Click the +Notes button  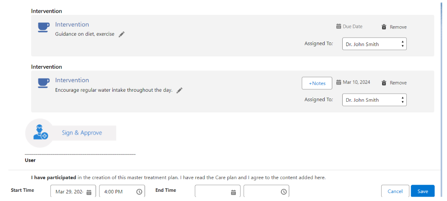click(x=317, y=83)
